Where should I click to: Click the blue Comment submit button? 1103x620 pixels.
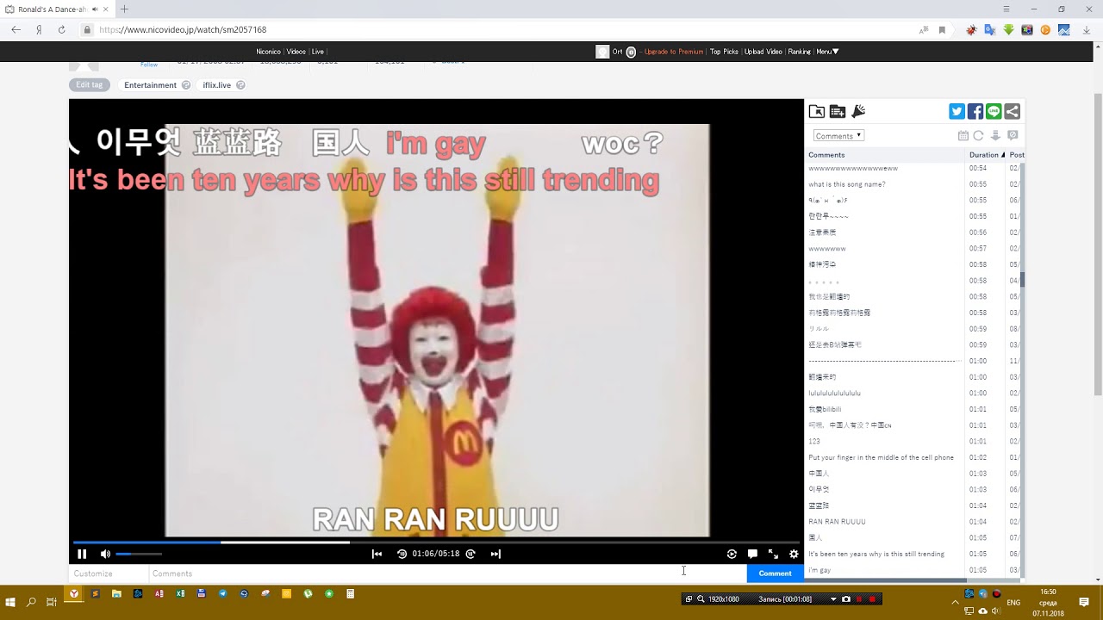point(775,573)
